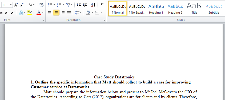Open the Numbering dropdown arrow
Image resolution: width=225 pixels, height=100 pixels.
[x=63, y=5]
